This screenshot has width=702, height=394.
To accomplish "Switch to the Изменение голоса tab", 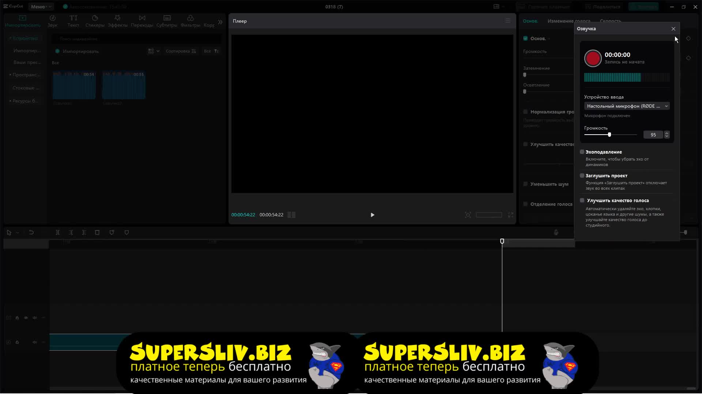I will tap(569, 21).
